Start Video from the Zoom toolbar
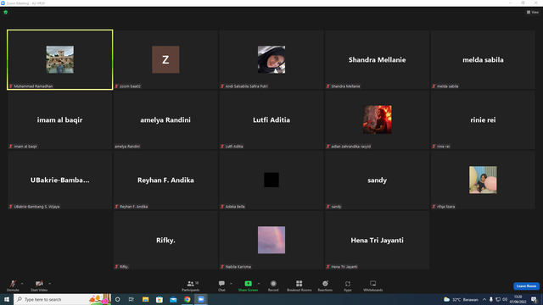 39,286
